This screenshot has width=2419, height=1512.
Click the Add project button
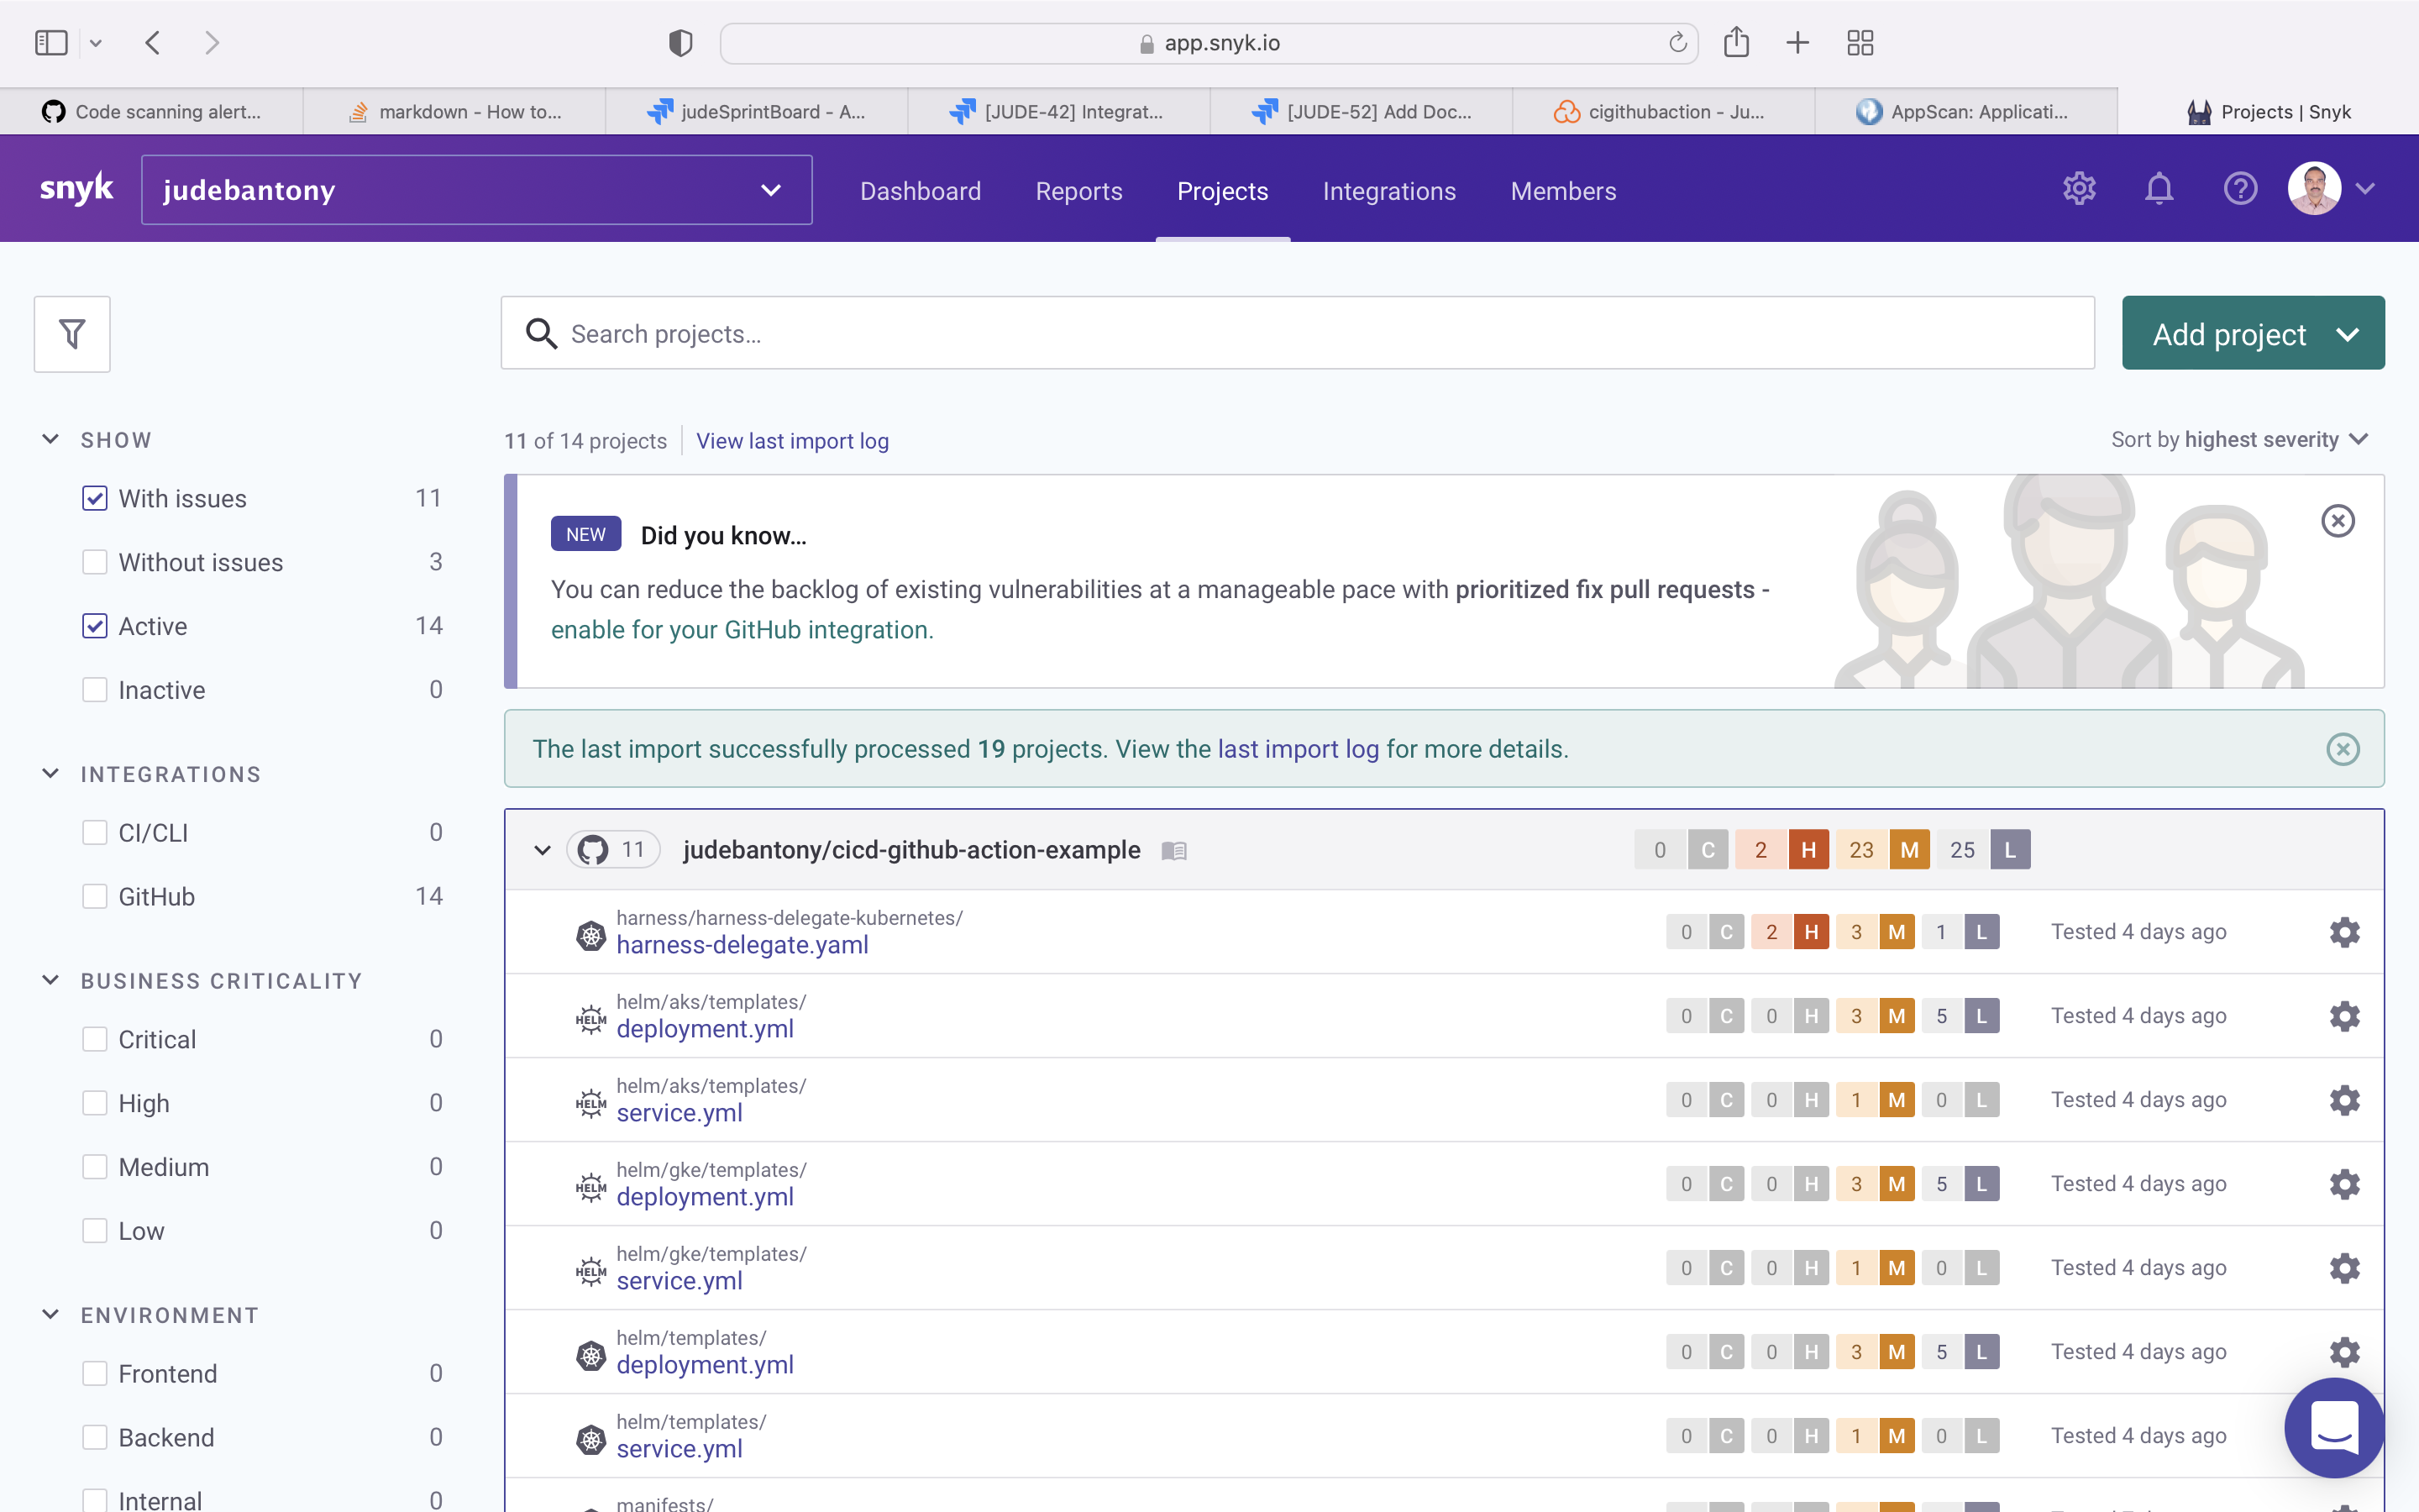[x=2252, y=334]
